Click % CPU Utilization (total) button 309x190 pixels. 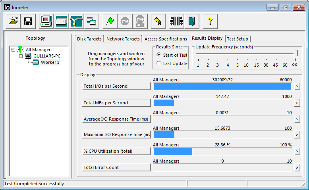click(x=116, y=151)
